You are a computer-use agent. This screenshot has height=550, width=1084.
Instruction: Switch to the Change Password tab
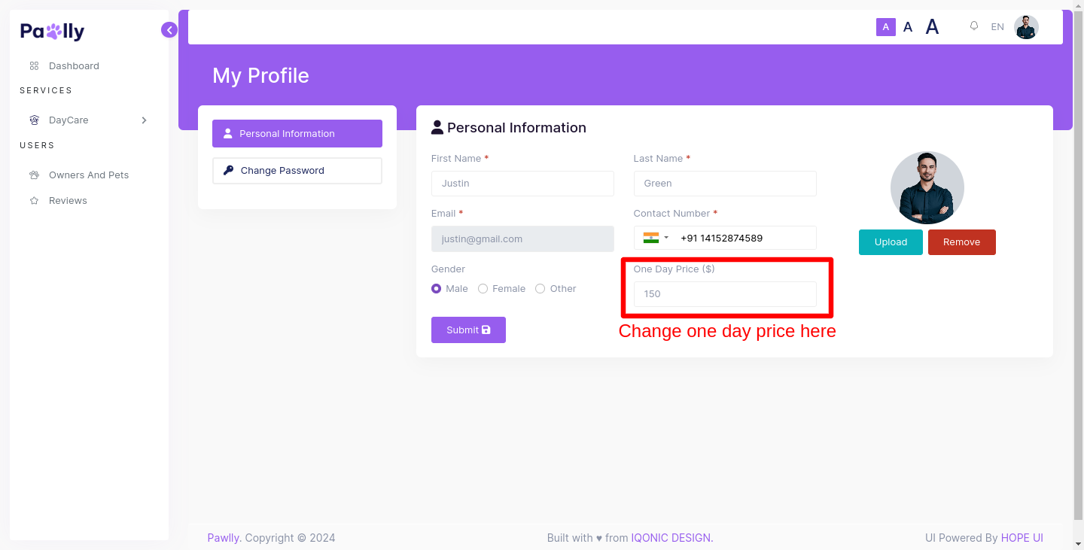point(297,171)
